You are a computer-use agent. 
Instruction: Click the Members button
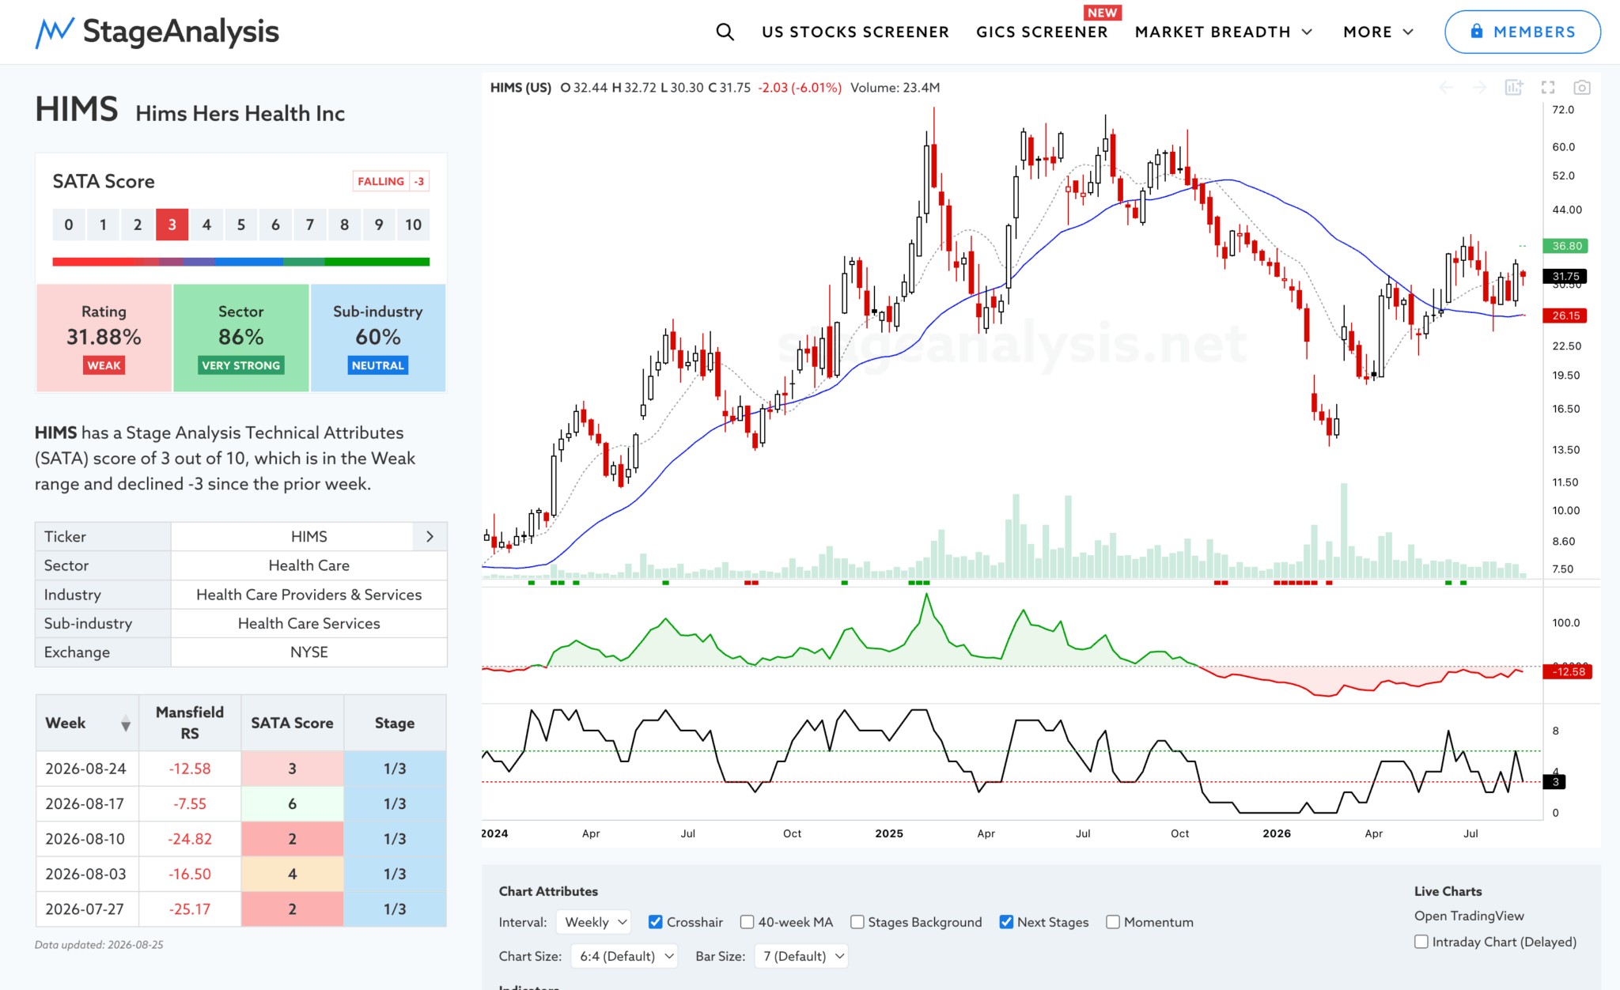tap(1523, 32)
